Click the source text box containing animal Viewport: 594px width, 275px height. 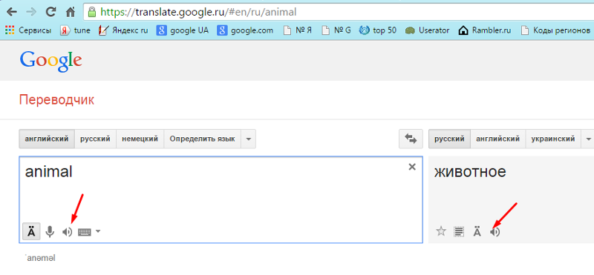221,199
